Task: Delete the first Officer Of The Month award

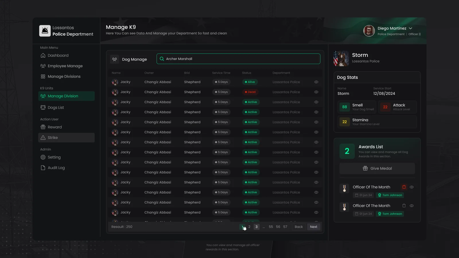Action: [x=404, y=187]
